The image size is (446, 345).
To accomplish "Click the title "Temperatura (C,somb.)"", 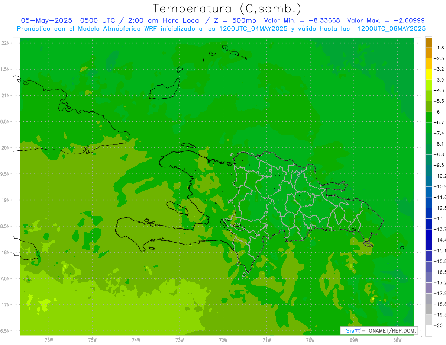I will coord(227,9).
